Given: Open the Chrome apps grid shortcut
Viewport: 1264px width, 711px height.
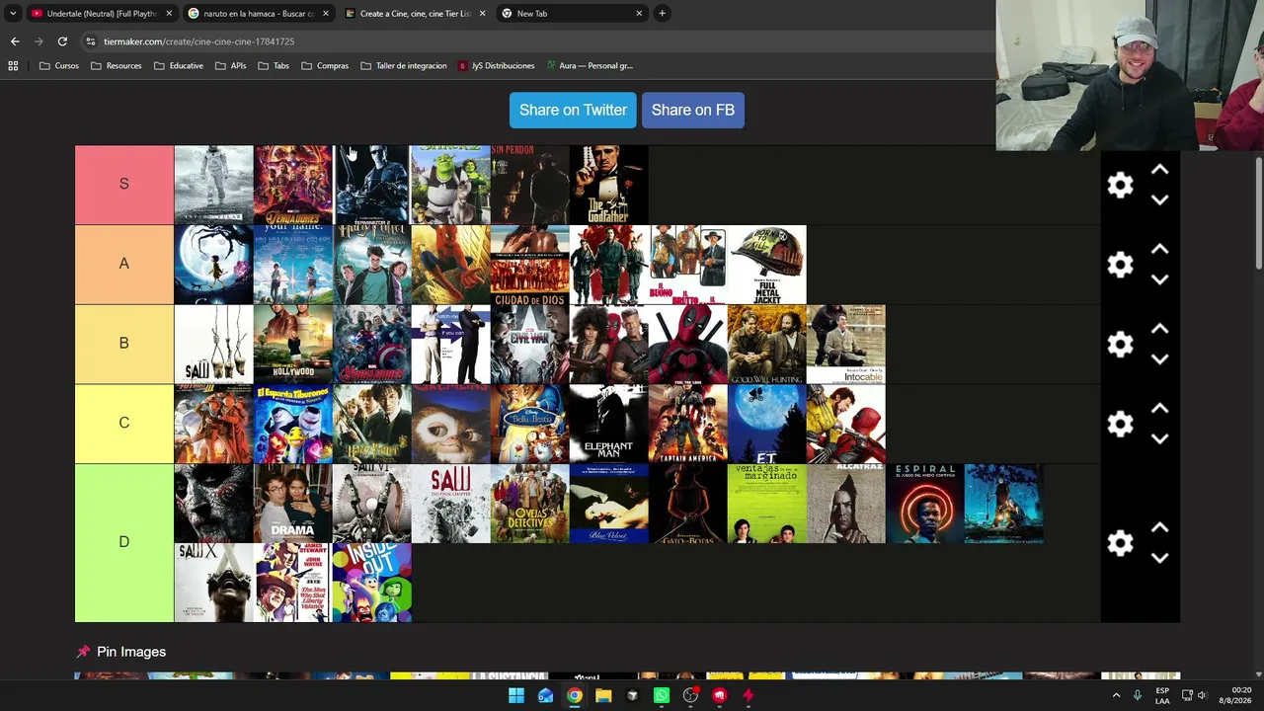Looking at the screenshot, I should coord(13,66).
